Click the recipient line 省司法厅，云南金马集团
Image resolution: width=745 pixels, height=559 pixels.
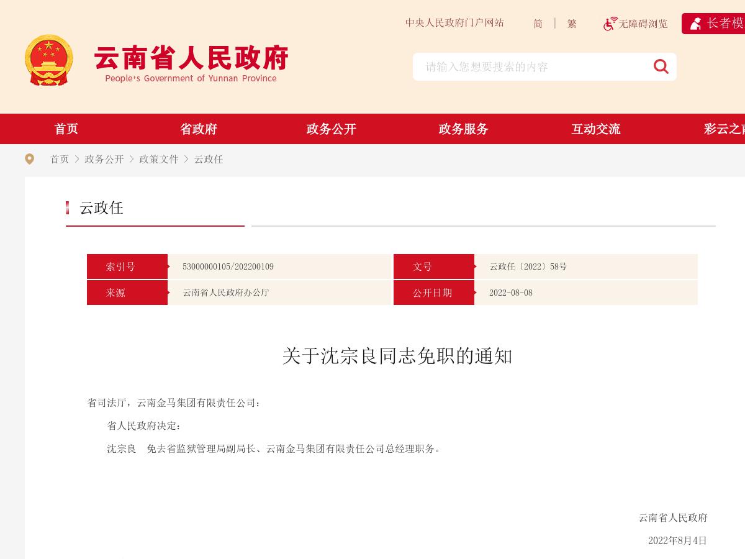175,403
